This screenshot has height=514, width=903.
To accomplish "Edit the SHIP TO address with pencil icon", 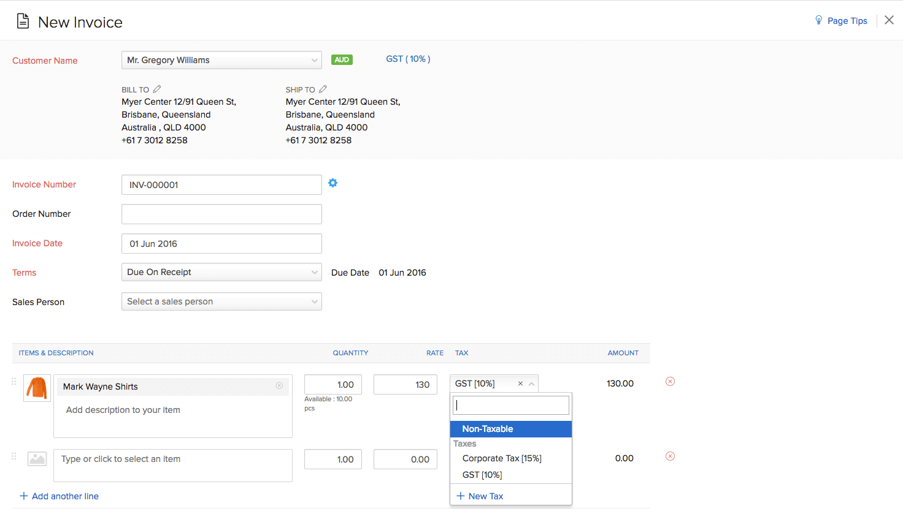I will click(321, 89).
